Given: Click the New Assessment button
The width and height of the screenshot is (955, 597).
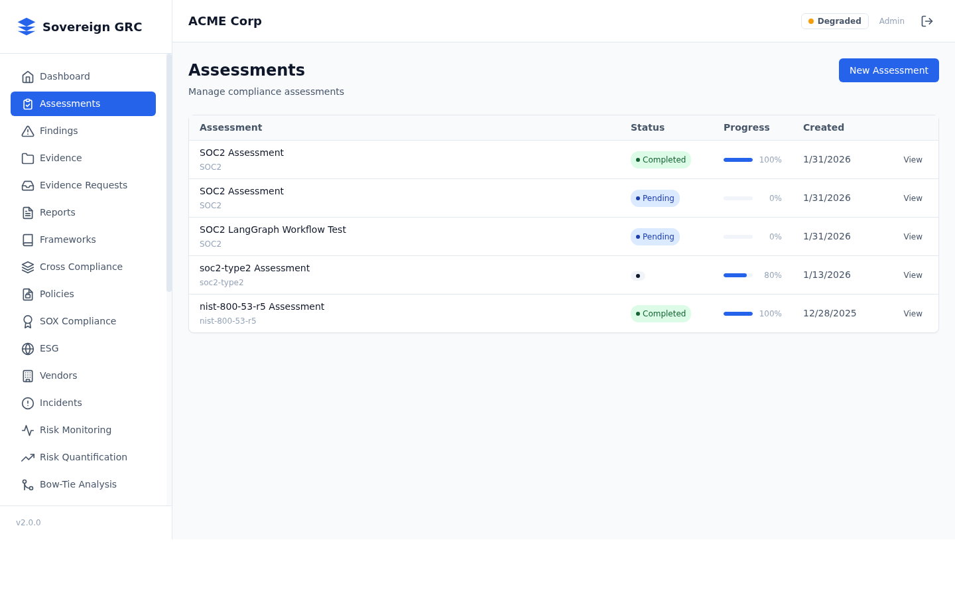Looking at the screenshot, I should point(889,70).
